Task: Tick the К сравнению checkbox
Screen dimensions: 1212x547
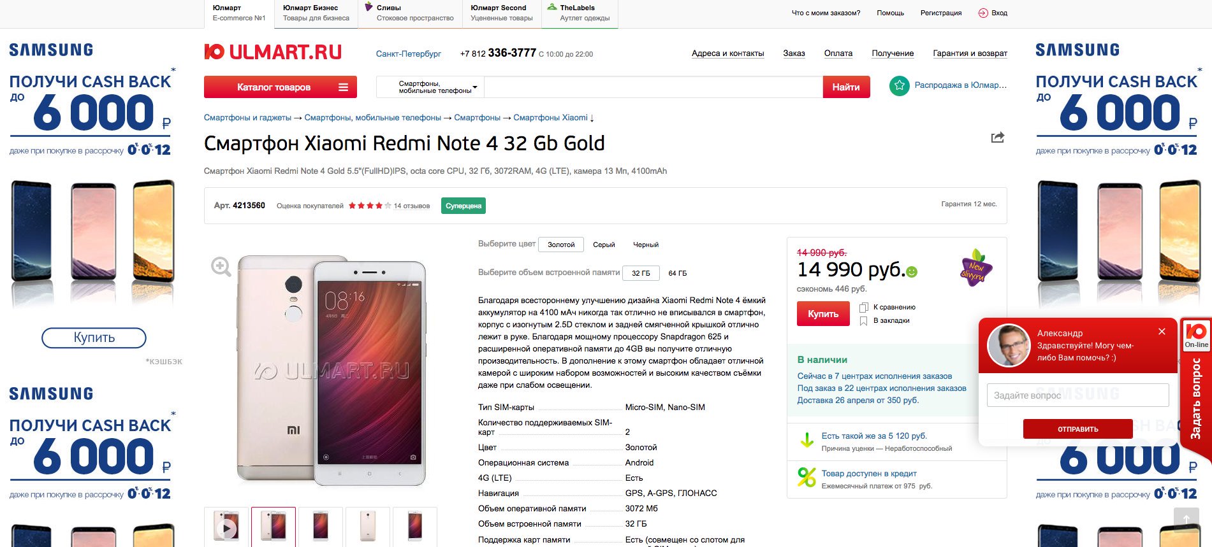Action: click(x=864, y=308)
